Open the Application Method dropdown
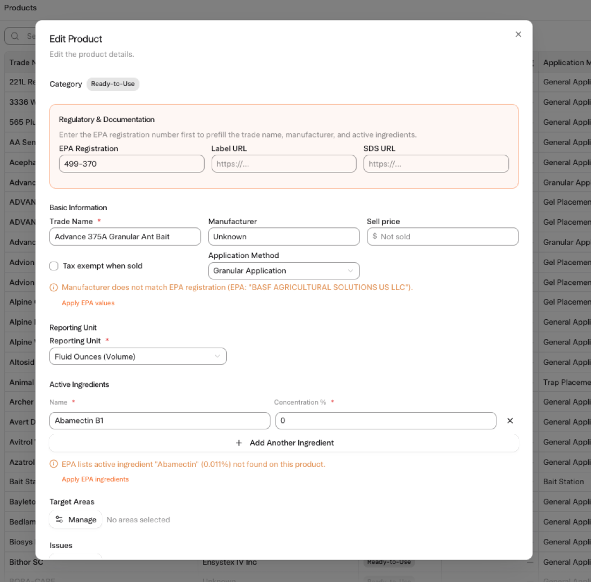 (284, 271)
